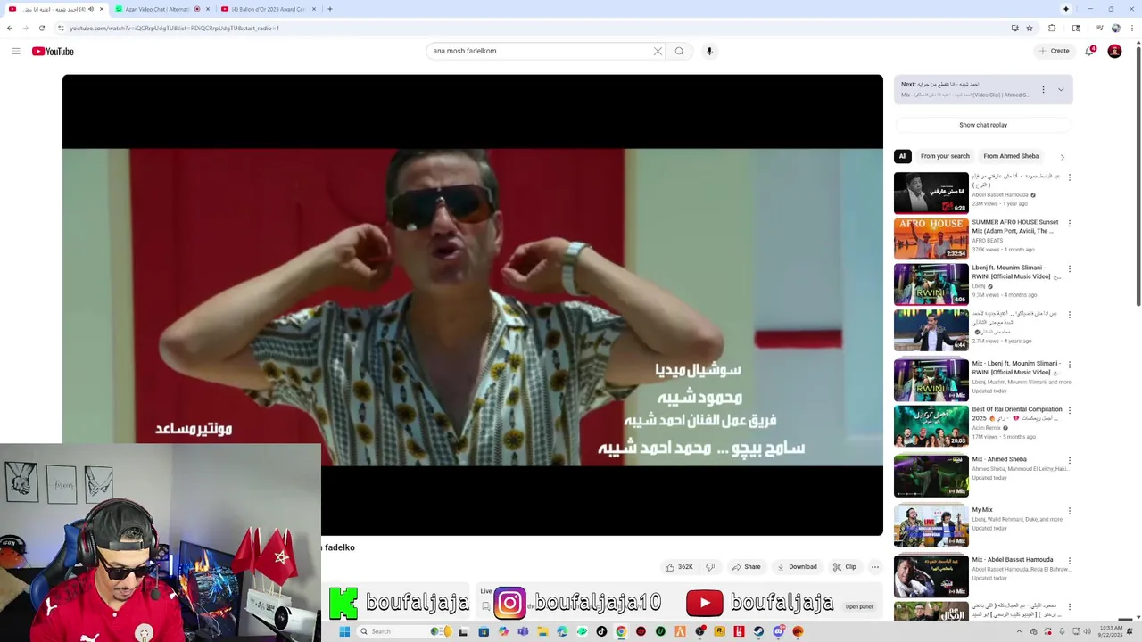Viewport: 1142px width, 642px height.
Task: Click the video player to pause playback
Action: point(473,305)
